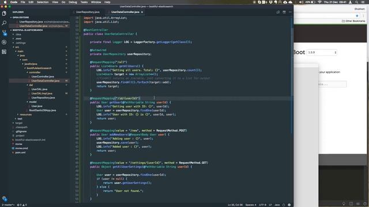Screen dimensions: 369x207
Task: Click the browser address bar
Action: 324,16
